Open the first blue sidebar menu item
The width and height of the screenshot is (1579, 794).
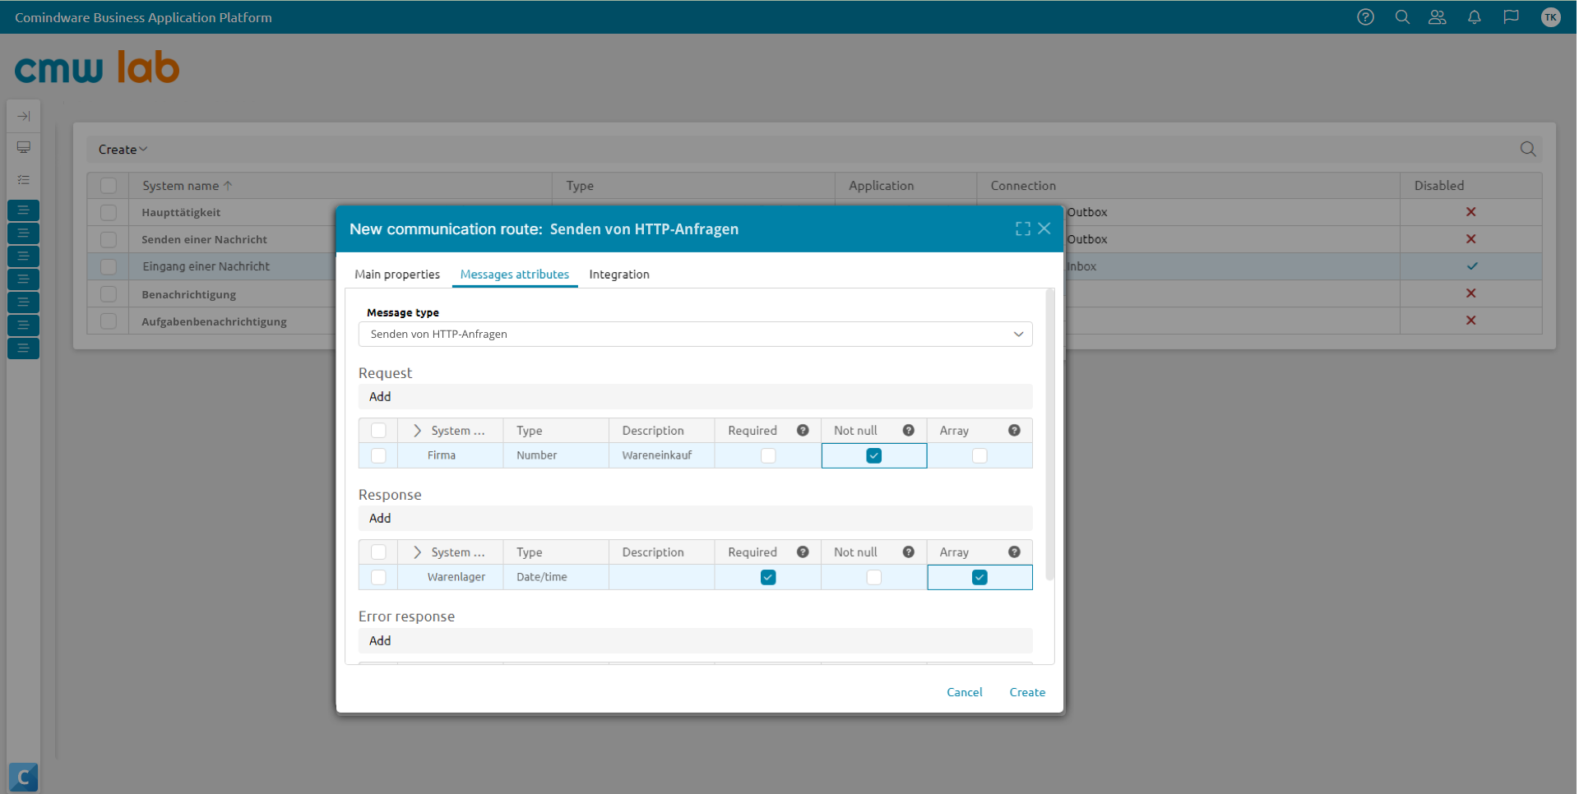click(24, 210)
